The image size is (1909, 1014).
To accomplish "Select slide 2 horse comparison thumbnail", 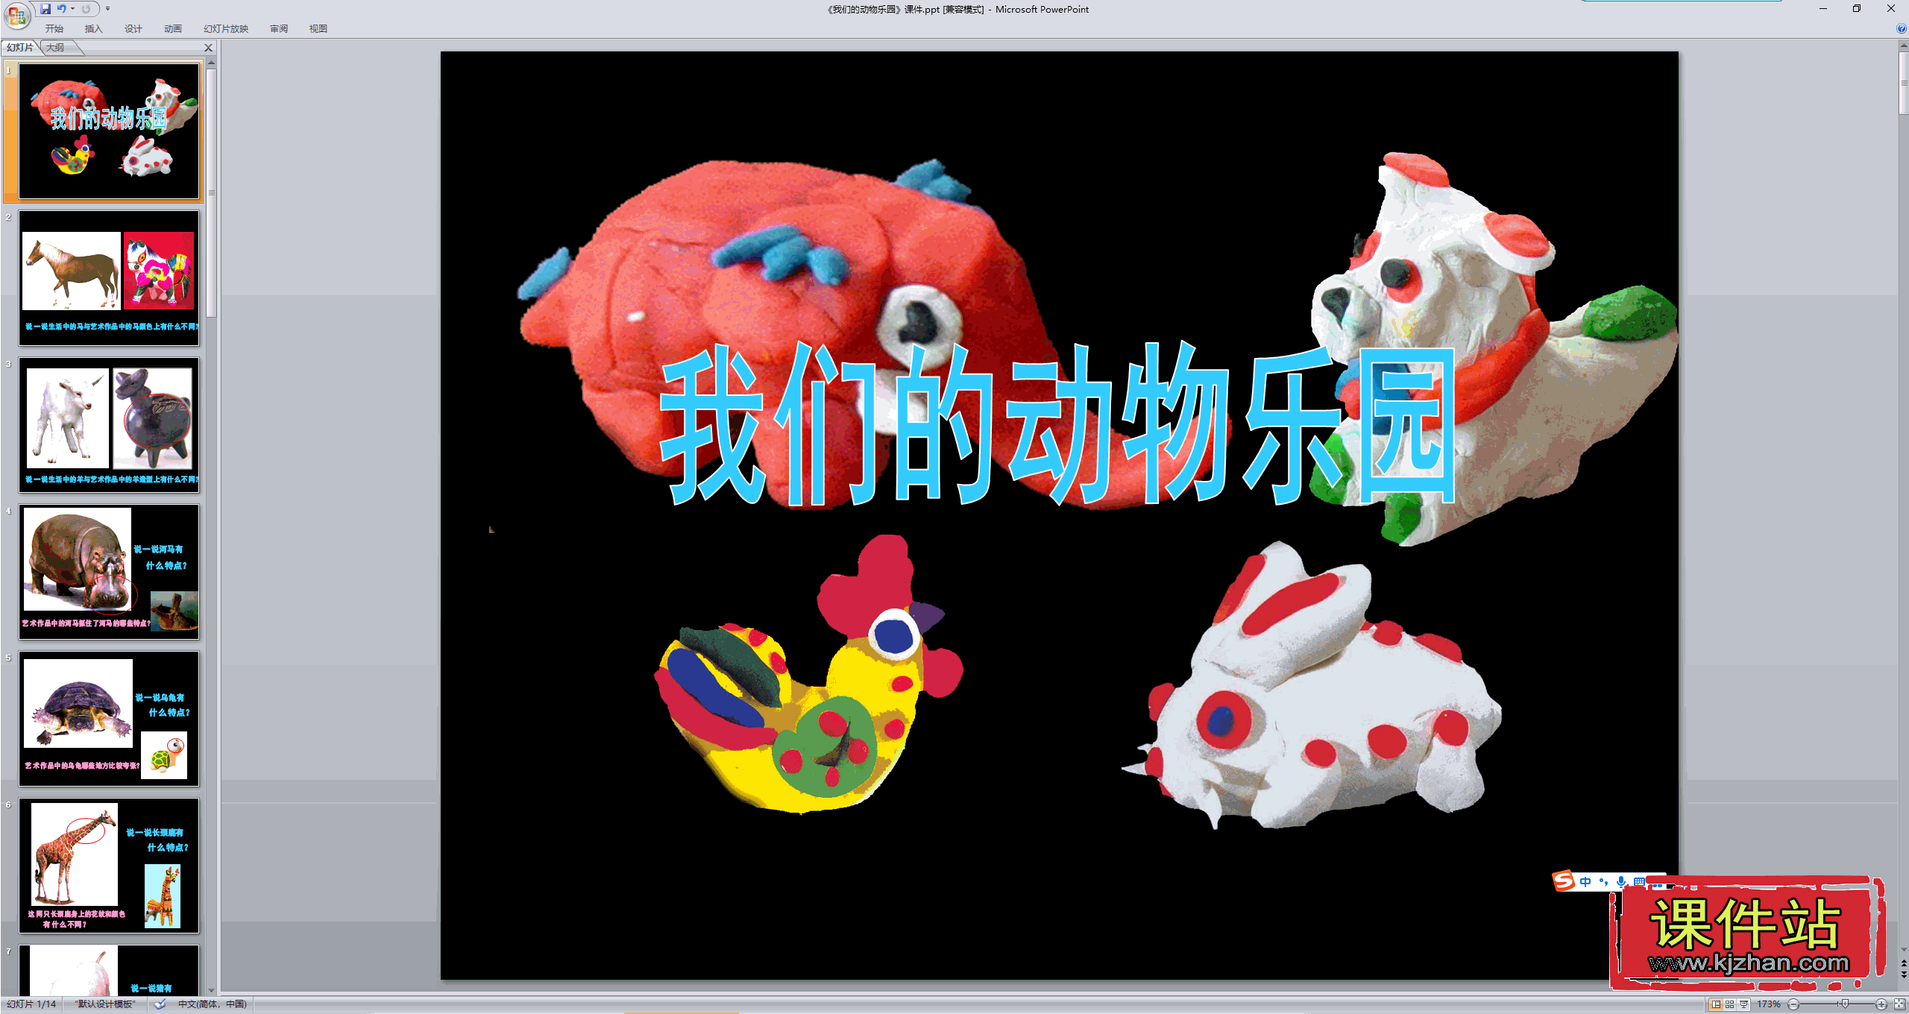I will 109,278.
